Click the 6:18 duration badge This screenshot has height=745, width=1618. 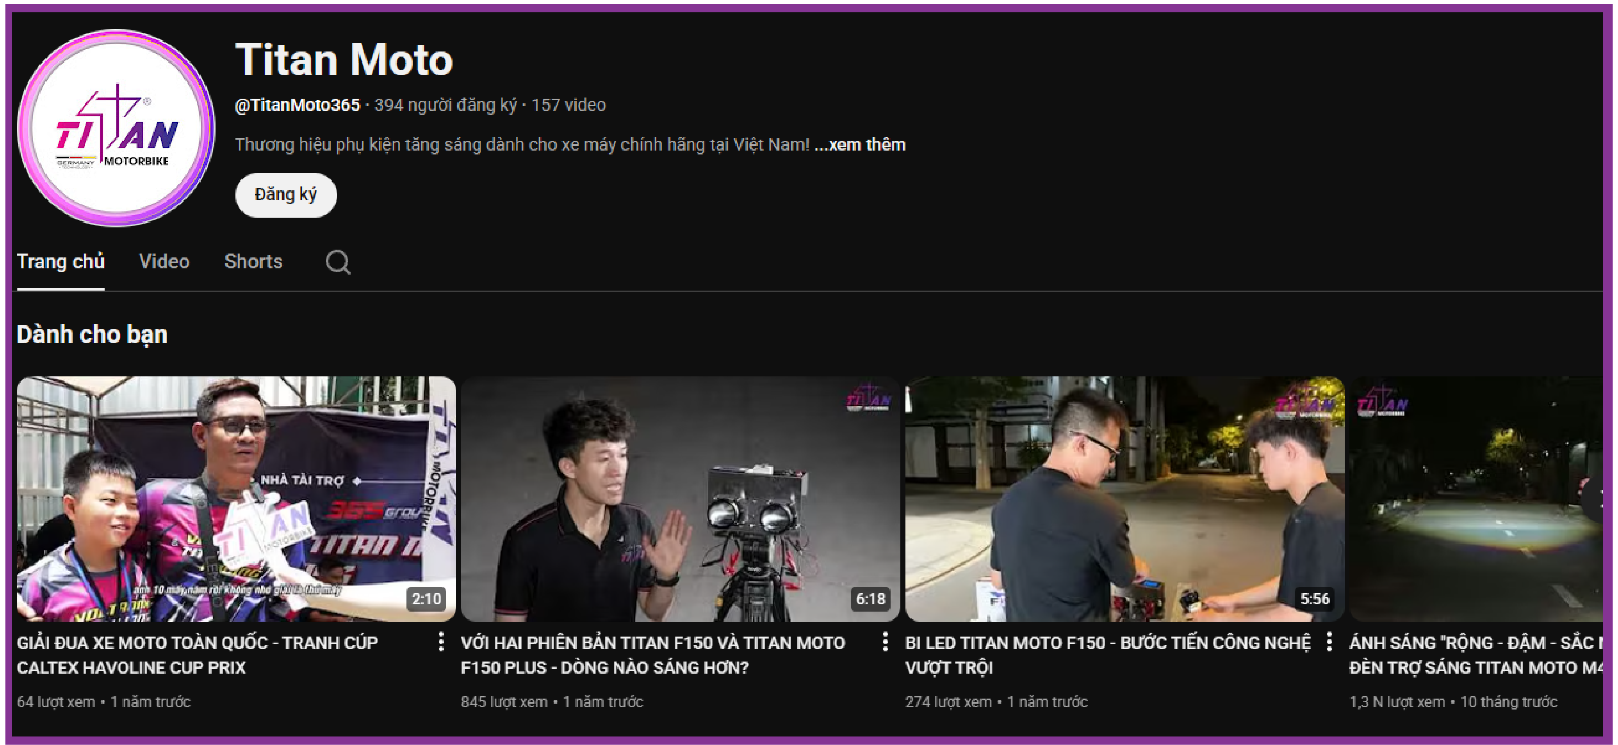pos(870,599)
